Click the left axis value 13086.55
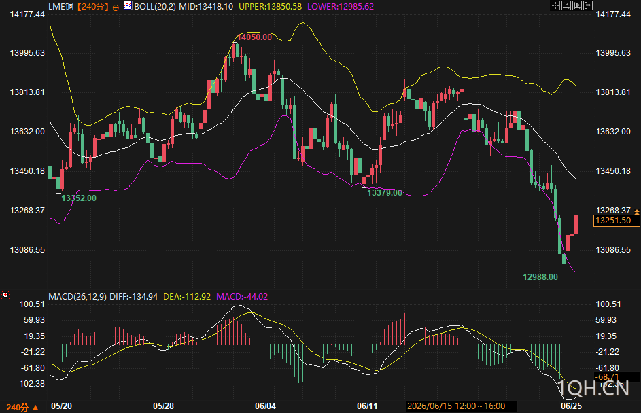The image size is (641, 413). coord(27,249)
